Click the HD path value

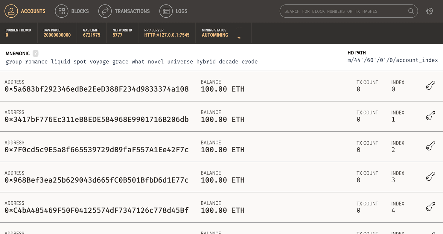click(x=392, y=60)
